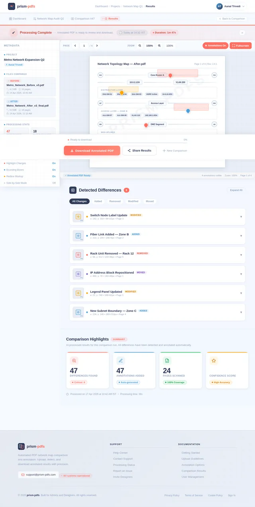Image resolution: width=255 pixels, height=507 pixels.
Task: Click Back to Comparison button
Action: [231, 19]
